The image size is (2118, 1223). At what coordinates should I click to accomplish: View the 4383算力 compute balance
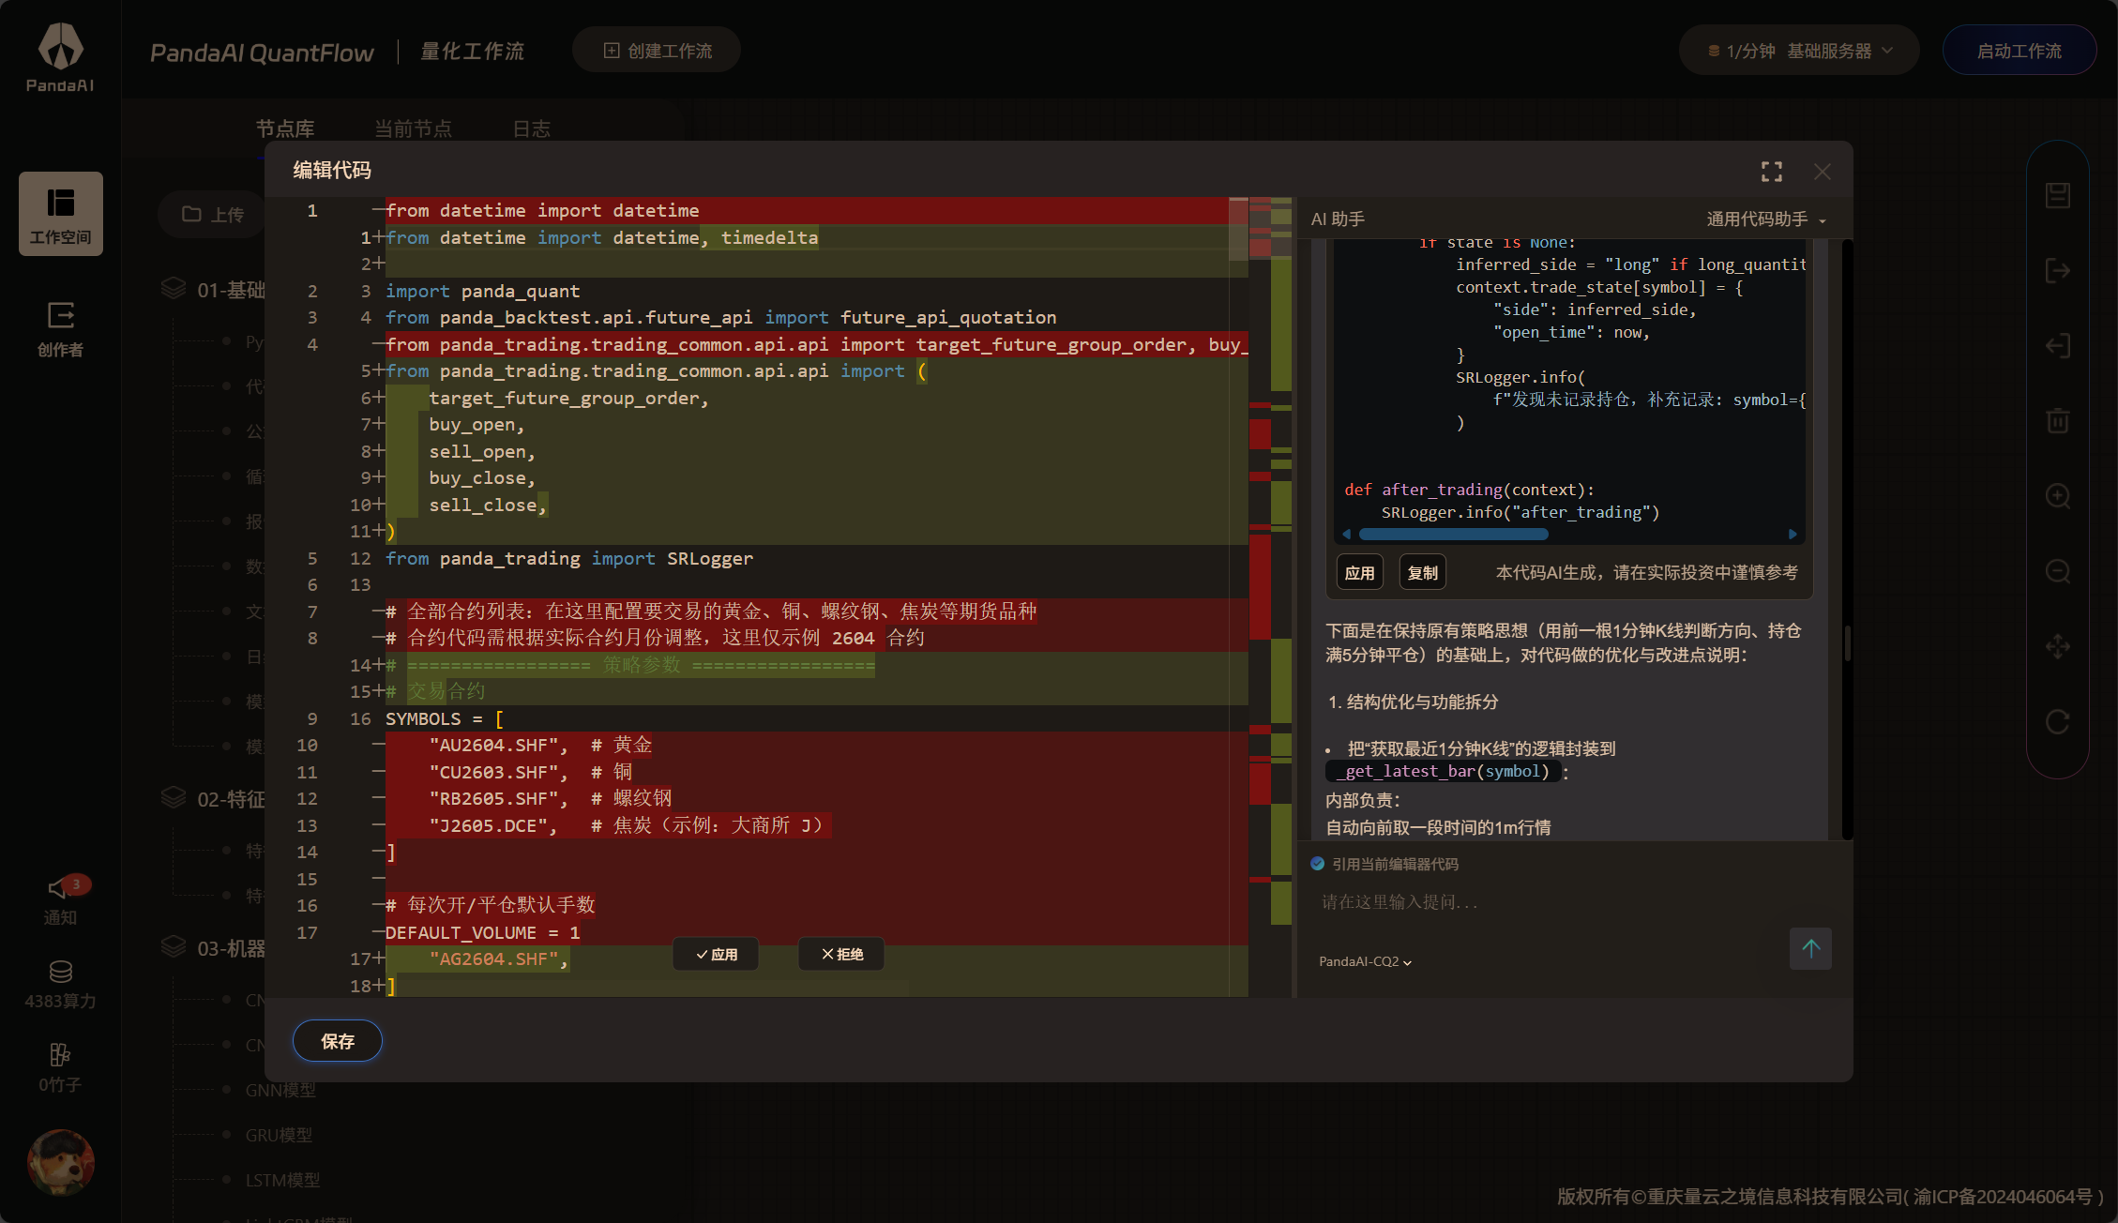point(61,984)
